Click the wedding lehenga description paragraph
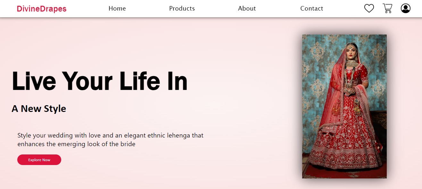The width and height of the screenshot is (422, 189). [x=111, y=140]
